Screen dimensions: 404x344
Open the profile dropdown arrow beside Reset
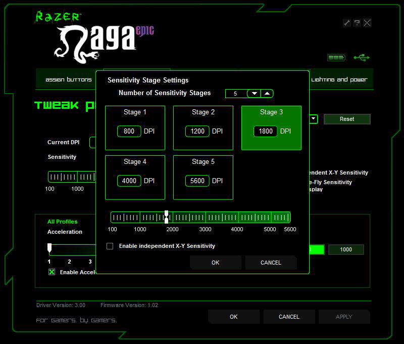(313, 119)
